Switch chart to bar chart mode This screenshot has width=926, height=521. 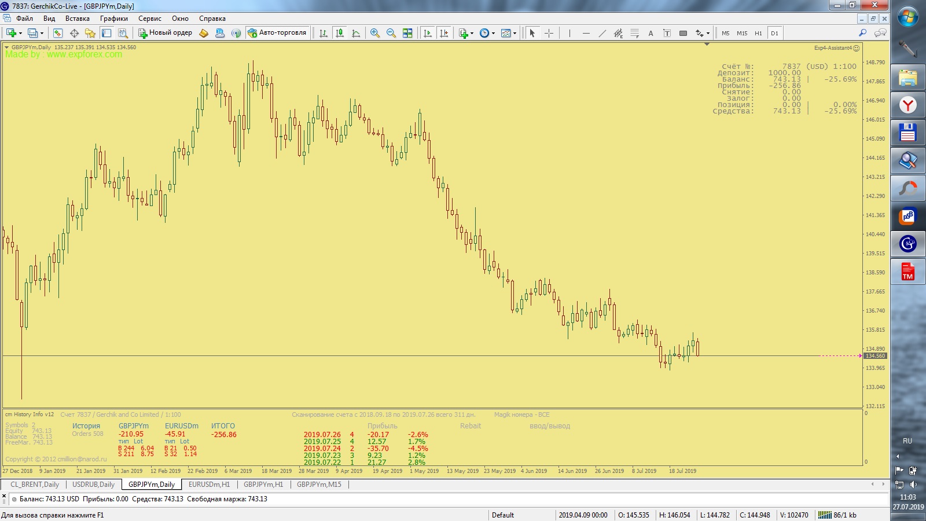(324, 33)
